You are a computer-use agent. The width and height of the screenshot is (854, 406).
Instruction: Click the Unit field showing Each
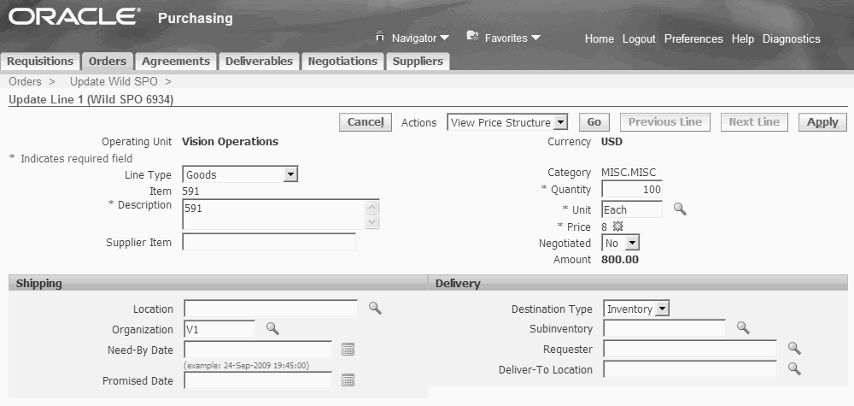click(632, 209)
